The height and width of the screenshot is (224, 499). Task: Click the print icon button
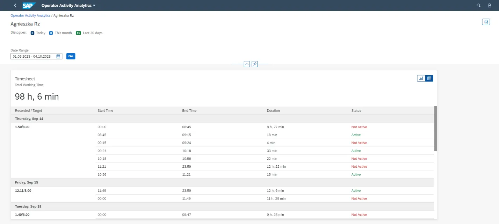486,22
